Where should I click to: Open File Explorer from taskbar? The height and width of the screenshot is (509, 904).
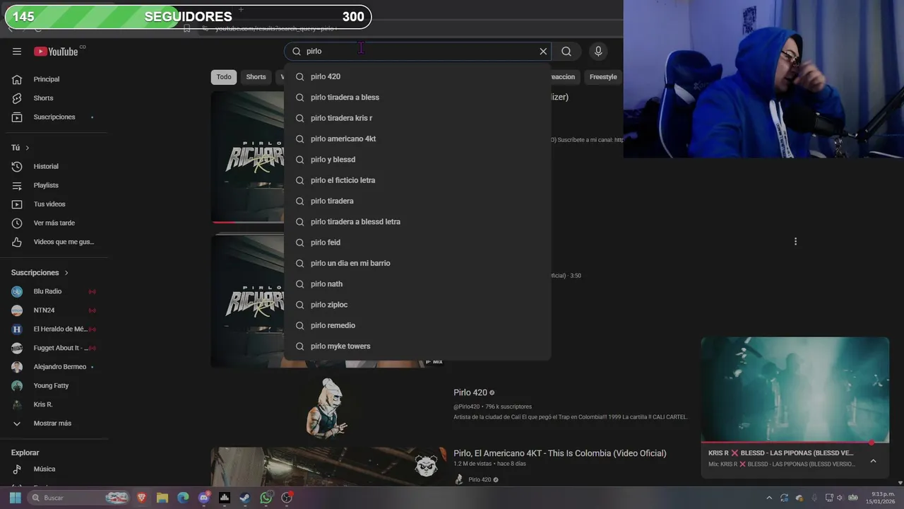point(162,498)
